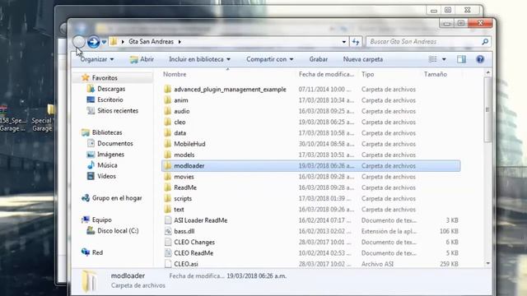The height and width of the screenshot is (296, 527).
Task: Select the cleo folder icon
Action: (x=168, y=122)
